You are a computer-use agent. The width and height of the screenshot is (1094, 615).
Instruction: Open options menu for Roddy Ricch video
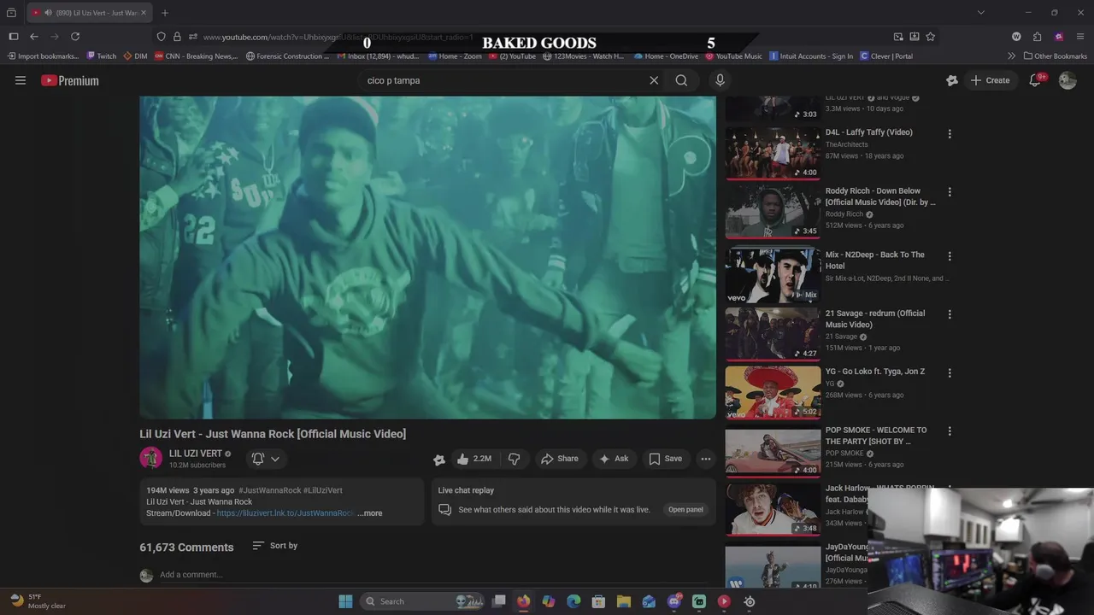click(950, 192)
